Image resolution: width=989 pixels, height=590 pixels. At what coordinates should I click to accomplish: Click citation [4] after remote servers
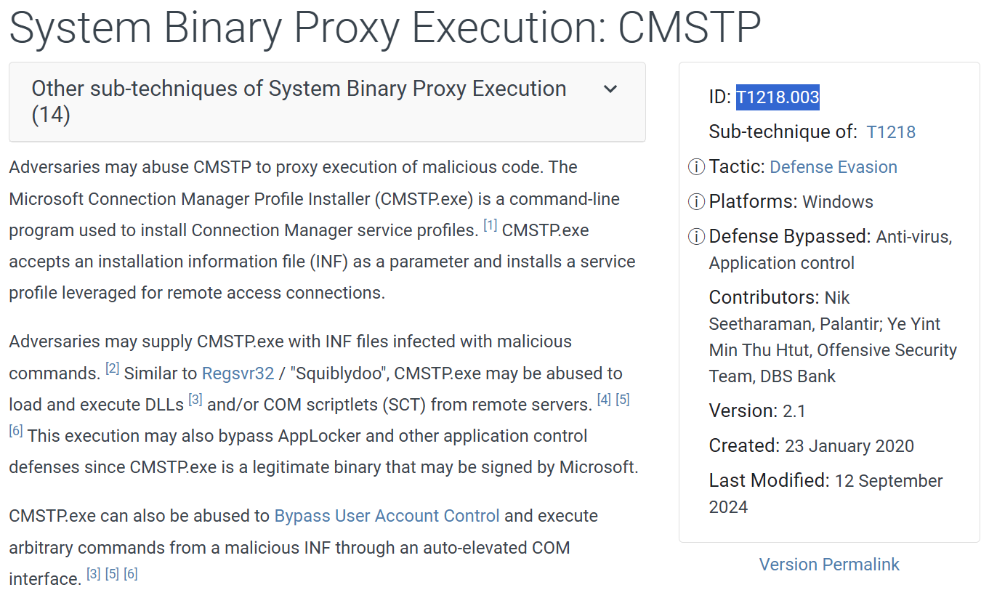pos(604,400)
